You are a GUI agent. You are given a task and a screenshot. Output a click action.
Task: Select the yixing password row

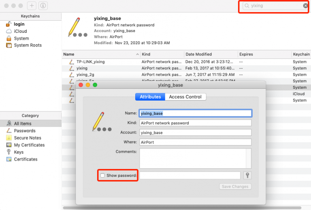pos(186,68)
